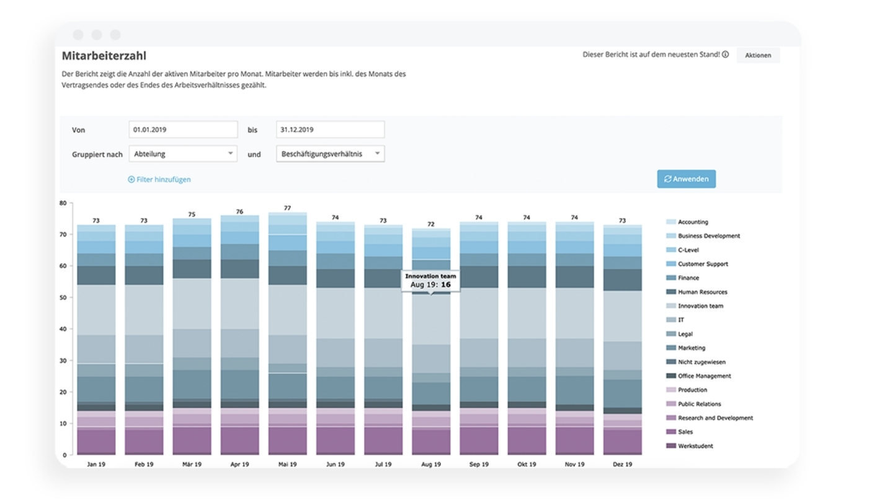Click the Customer Support legend icon
The width and height of the screenshot is (872, 503).
[670, 264]
